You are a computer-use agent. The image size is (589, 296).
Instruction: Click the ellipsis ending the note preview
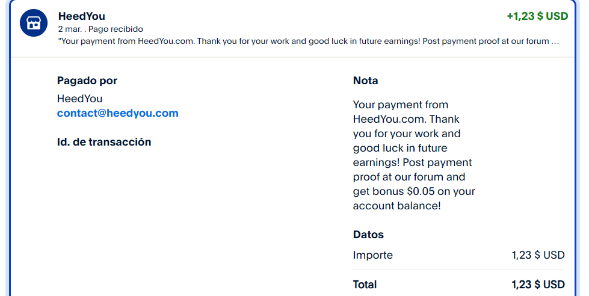(x=555, y=42)
